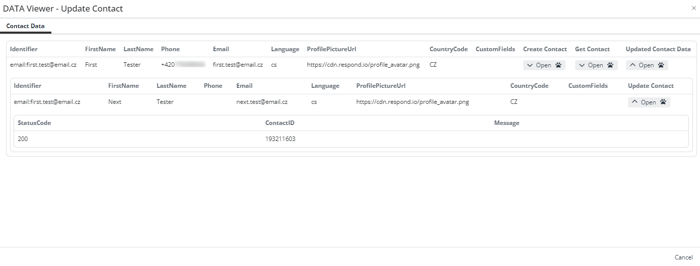The height and width of the screenshot is (266, 700).
Task: Click the StatusCode column header
Action: 34,123
